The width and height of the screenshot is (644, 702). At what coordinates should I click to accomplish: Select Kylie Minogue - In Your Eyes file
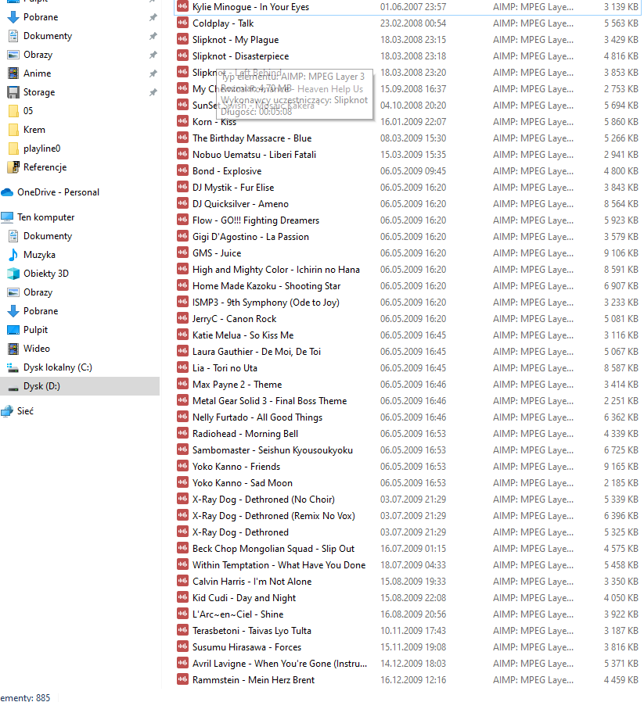coord(250,7)
